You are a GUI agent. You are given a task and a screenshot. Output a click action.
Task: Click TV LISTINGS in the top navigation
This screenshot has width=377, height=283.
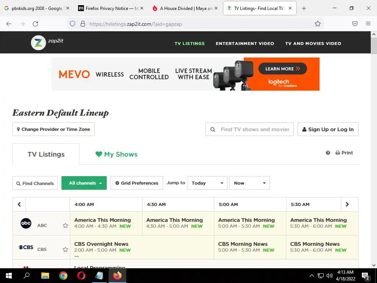click(x=190, y=43)
